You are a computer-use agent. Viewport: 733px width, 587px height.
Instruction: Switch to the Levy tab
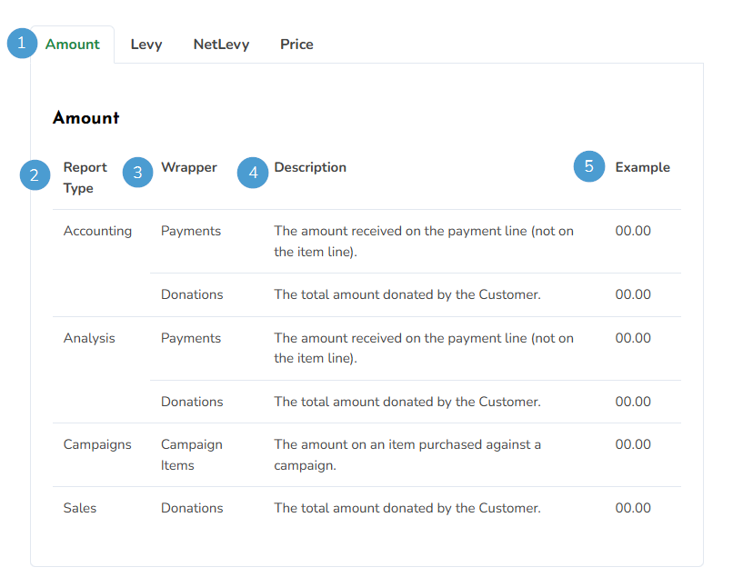[x=146, y=45]
